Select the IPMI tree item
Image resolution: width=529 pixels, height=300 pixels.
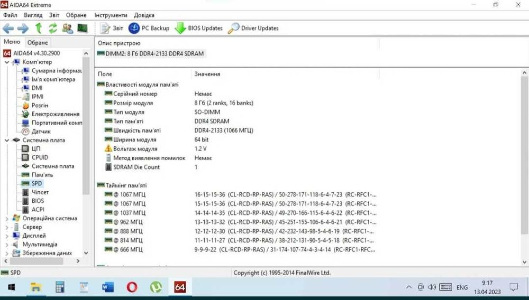point(32,97)
